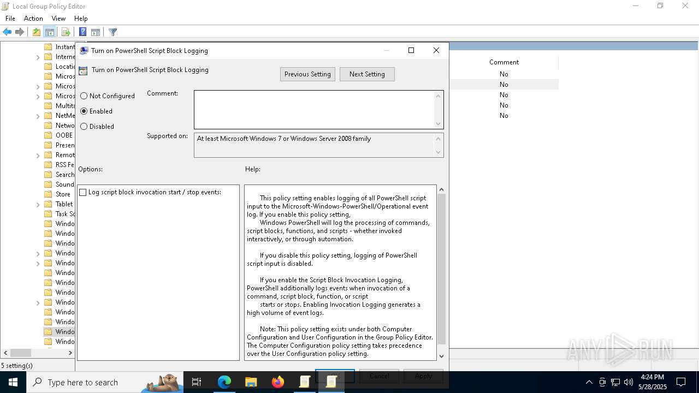699x393 pixels.
Task: Click the dialog title bar policy icon
Action: pyautogui.click(x=84, y=51)
